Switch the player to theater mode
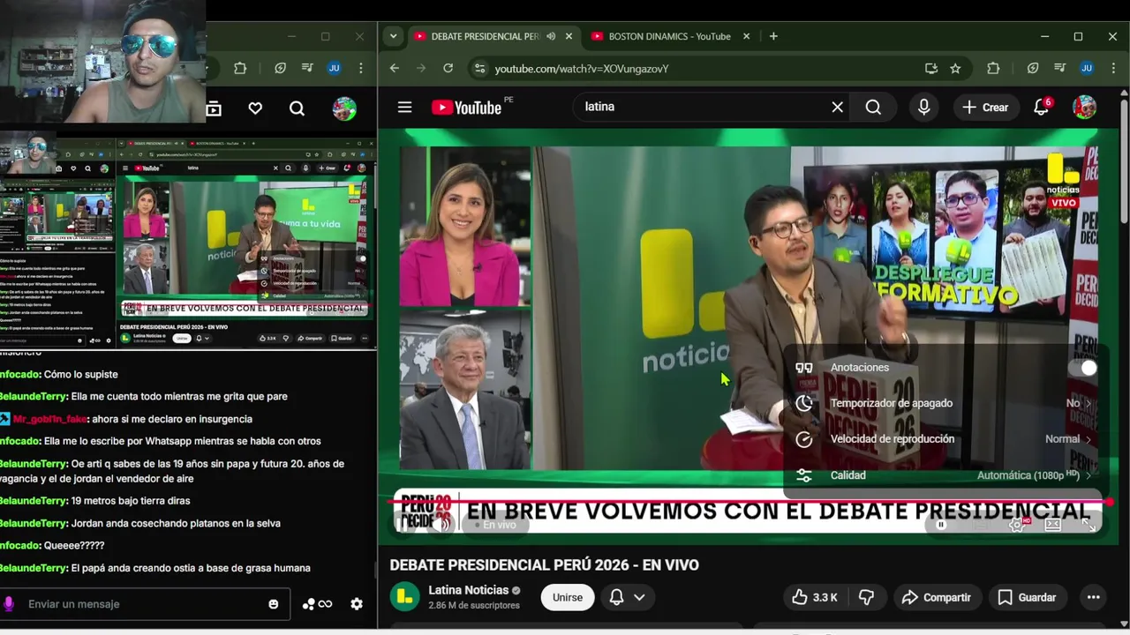This screenshot has width=1130, height=635. click(x=1052, y=525)
